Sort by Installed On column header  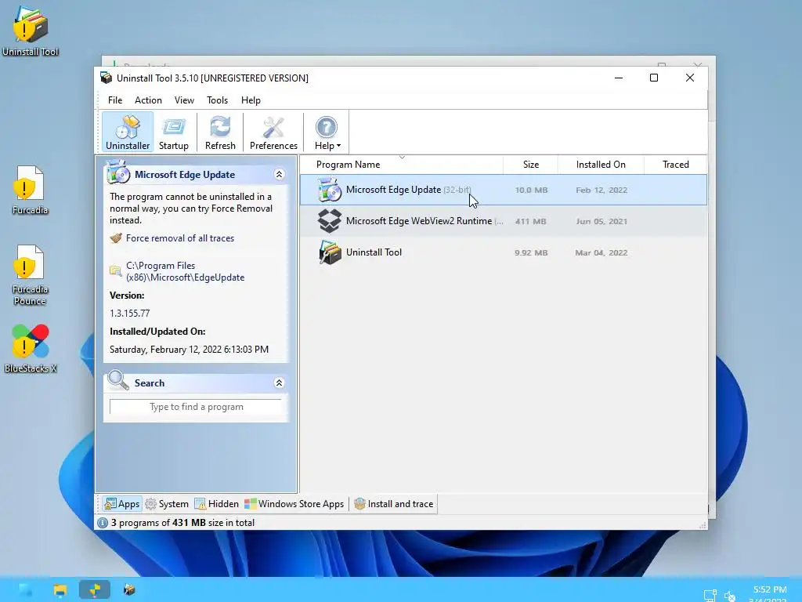[601, 165]
